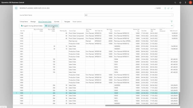Expand the Manage menu
193x108 pixels.
[x=33, y=22]
